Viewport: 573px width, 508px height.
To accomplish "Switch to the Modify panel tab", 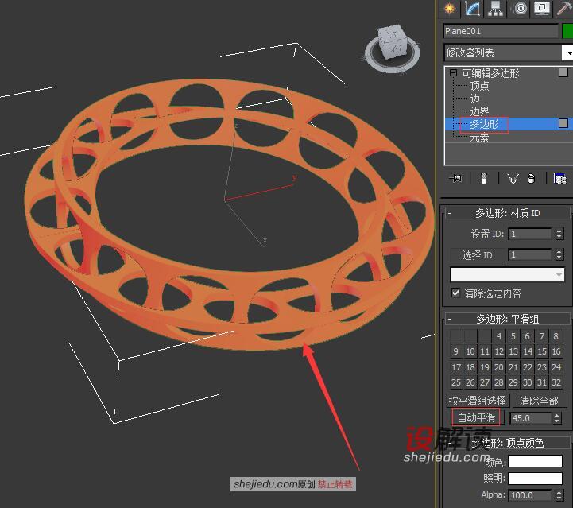I will pos(472,9).
